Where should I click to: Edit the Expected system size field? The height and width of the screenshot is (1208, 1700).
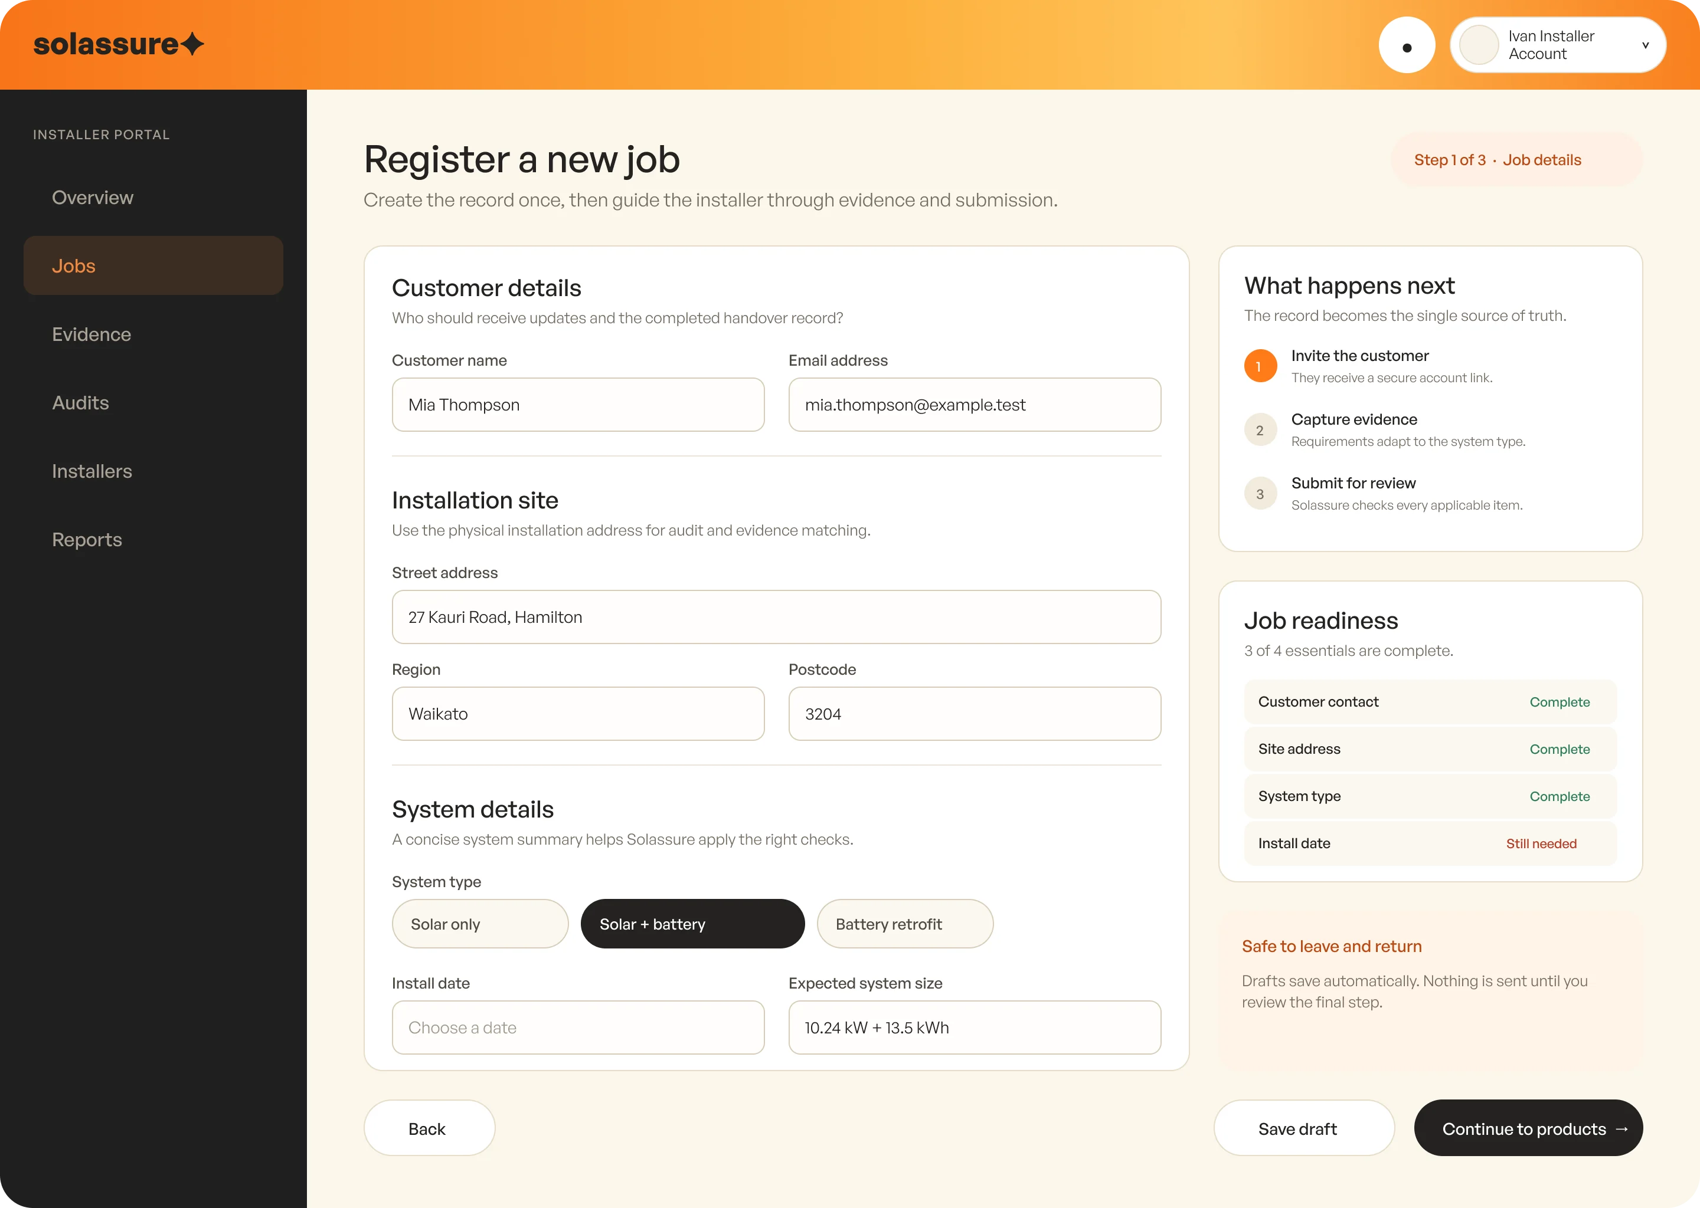pos(975,1028)
